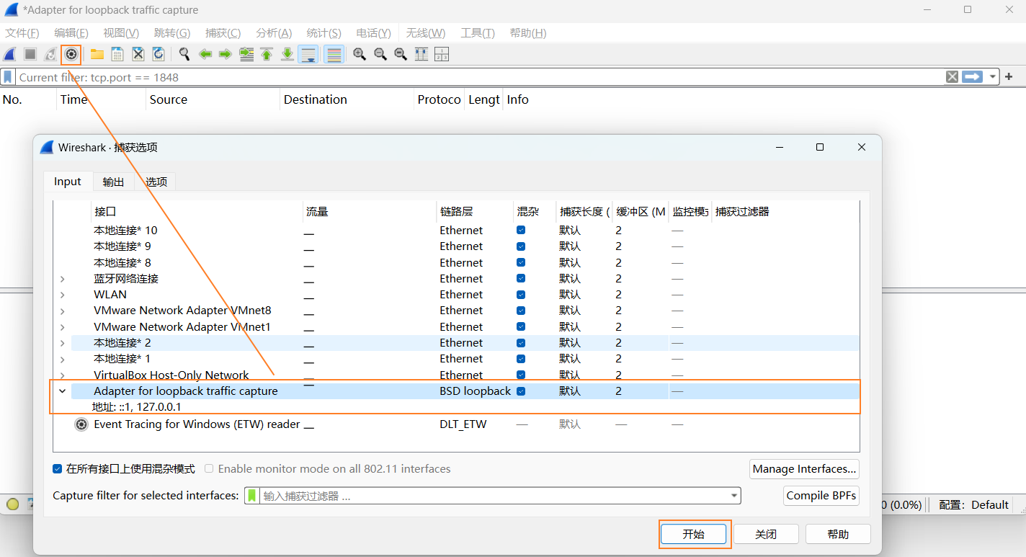Screen dimensions: 1026x557
Task: Go to next packet green right arrow
Action: (226, 54)
